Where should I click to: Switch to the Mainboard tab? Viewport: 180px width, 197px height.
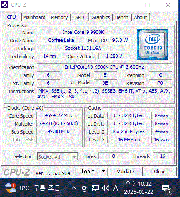34,17
